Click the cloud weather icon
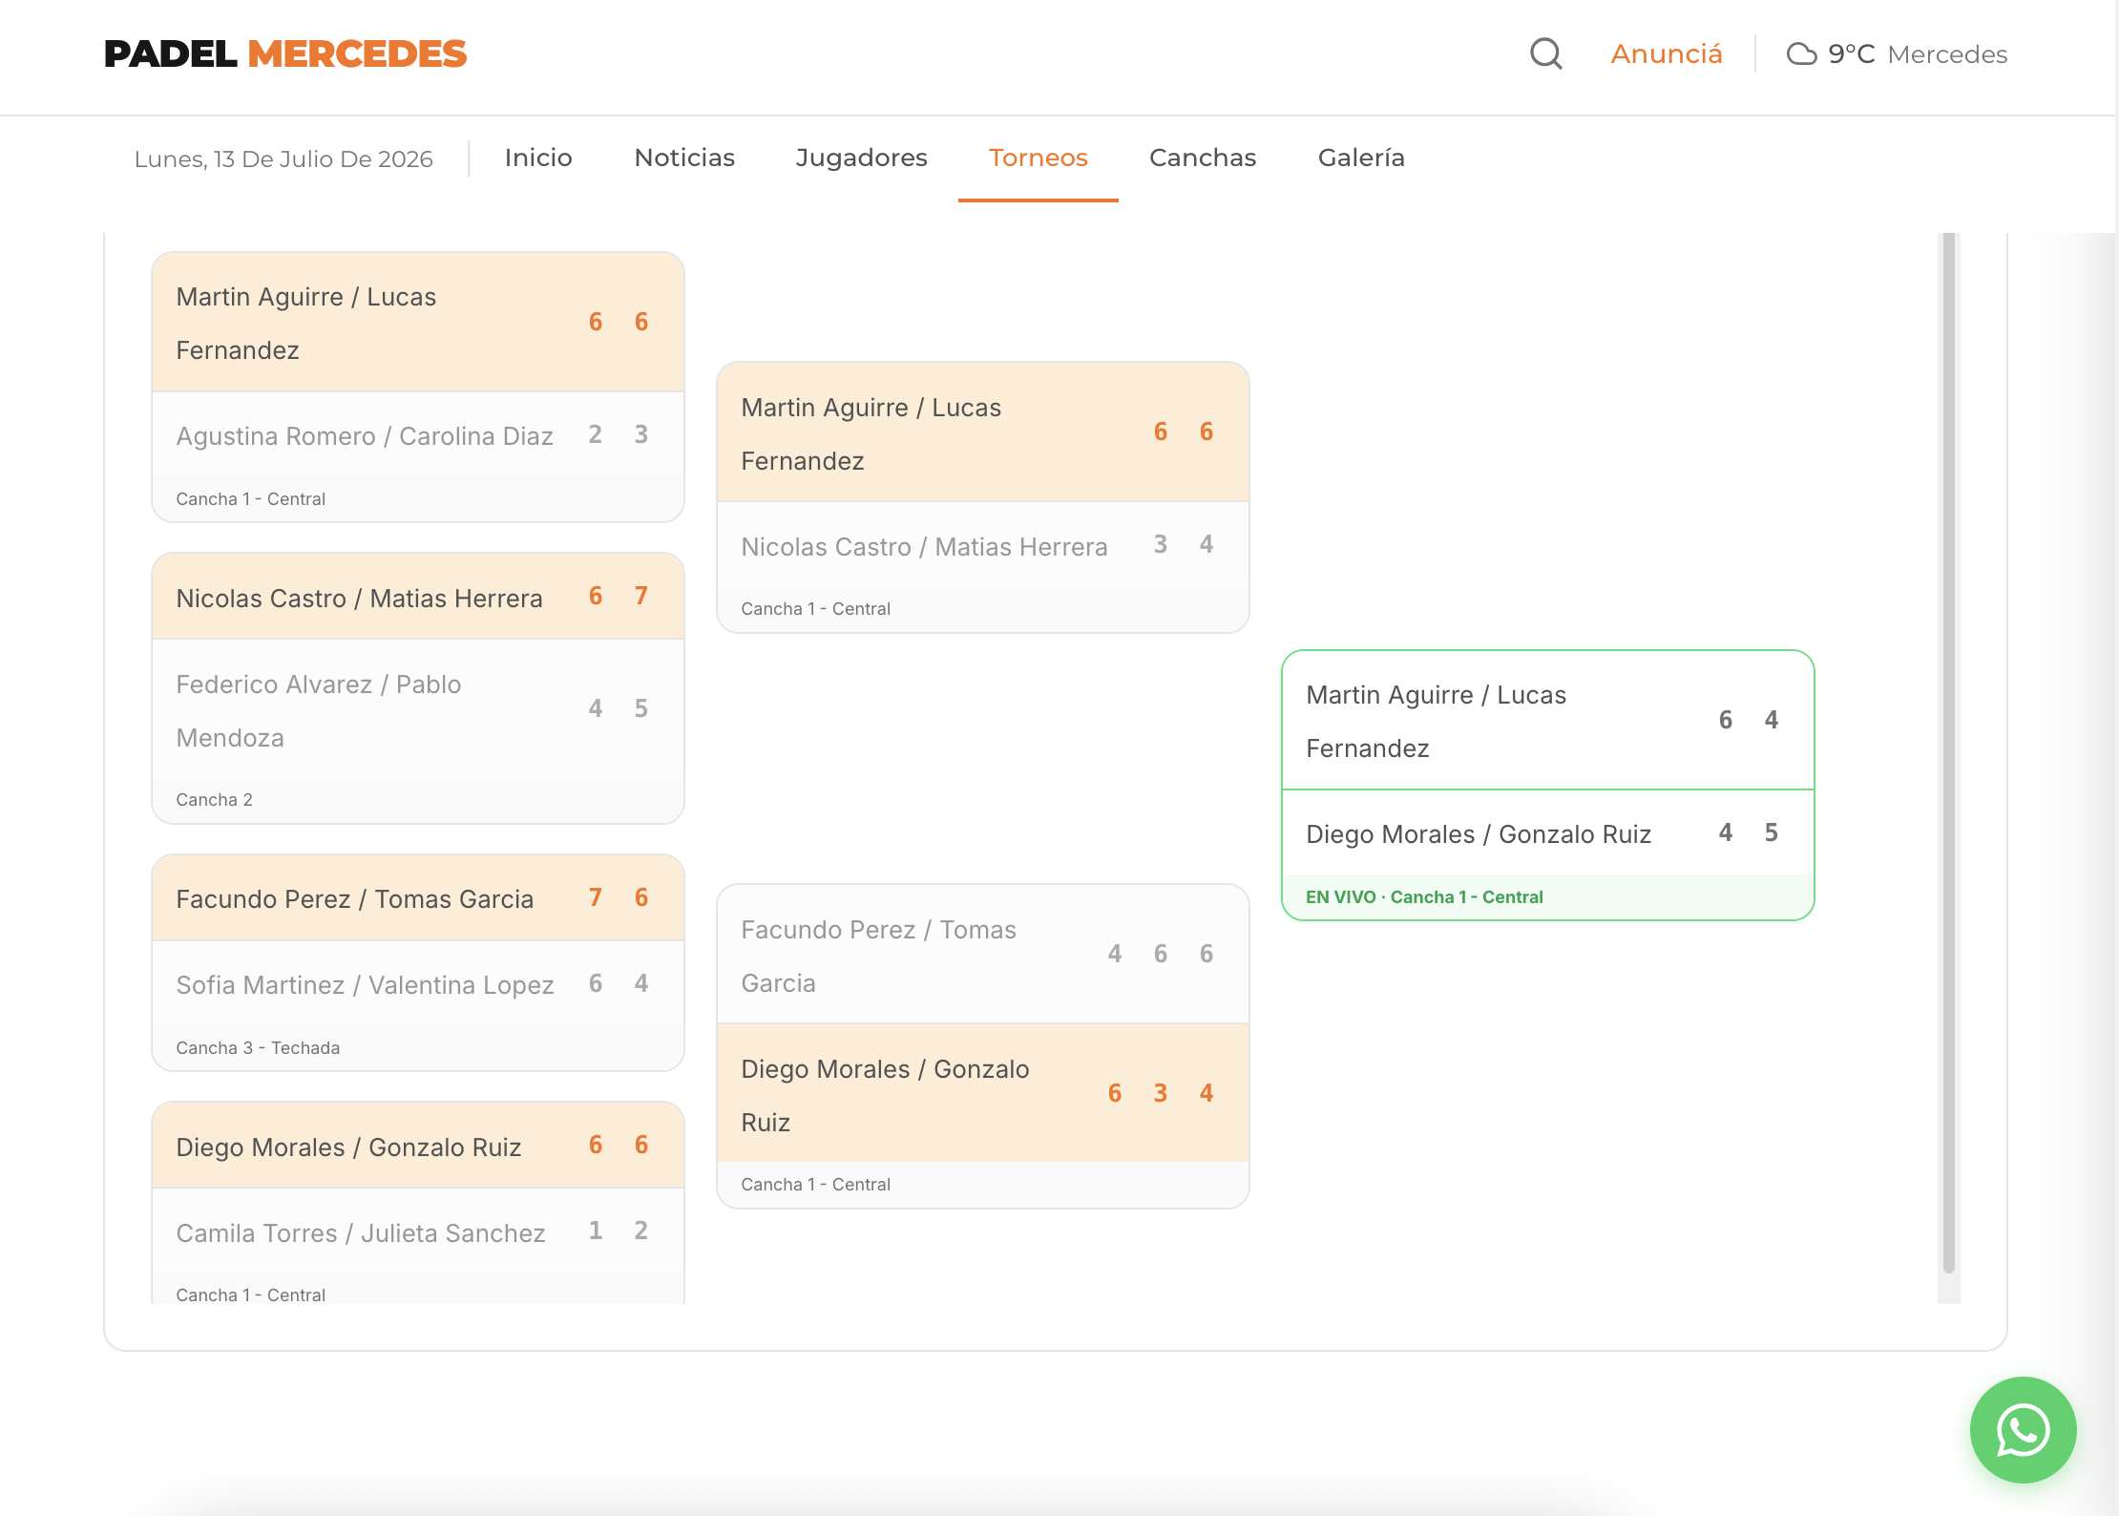The image size is (2119, 1516). 1801,54
